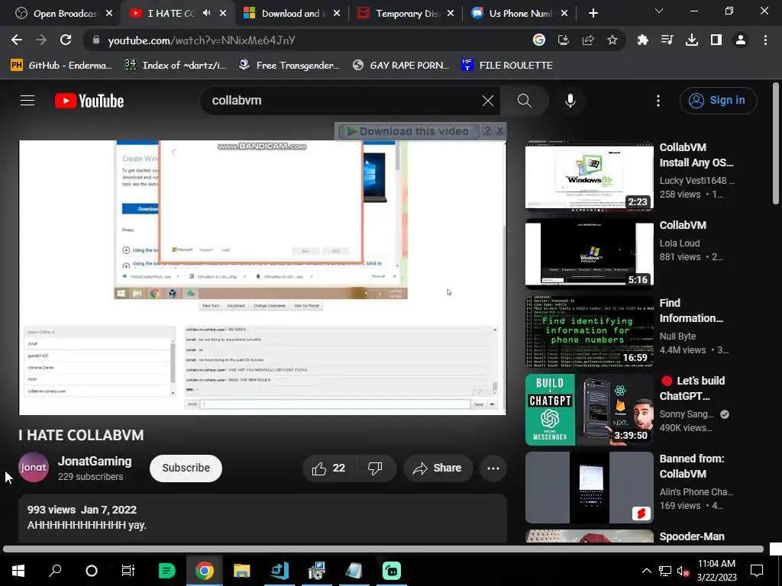Clear the collabvm search text
Screen dimensions: 782x586
point(488,101)
